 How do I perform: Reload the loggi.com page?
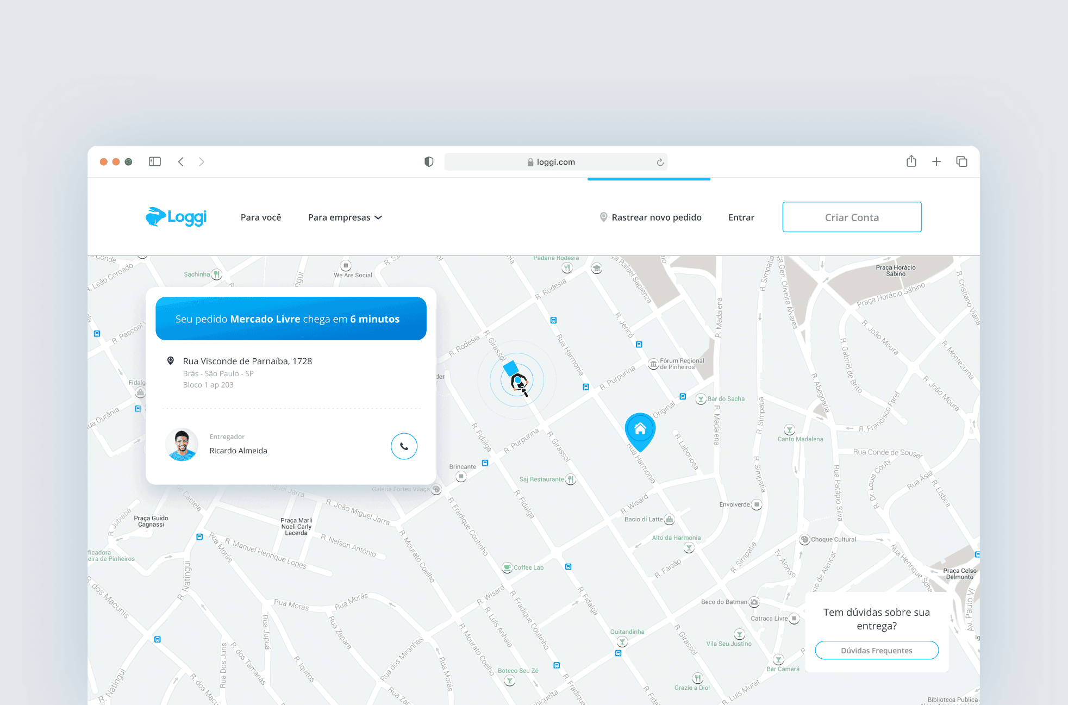660,162
